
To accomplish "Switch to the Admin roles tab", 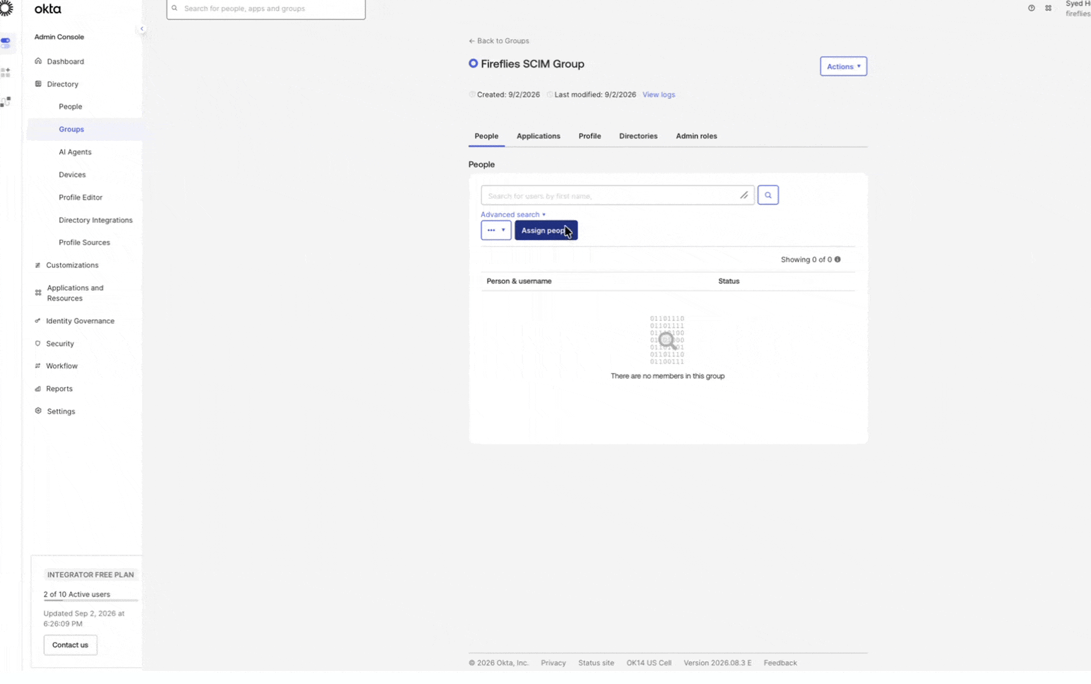I will 696,136.
